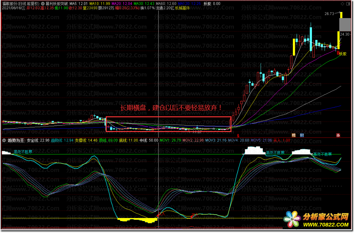Click the 中线: 50.00 value
Image resolution: width=355 pixels, height=233 pixels.
pos(149,141)
